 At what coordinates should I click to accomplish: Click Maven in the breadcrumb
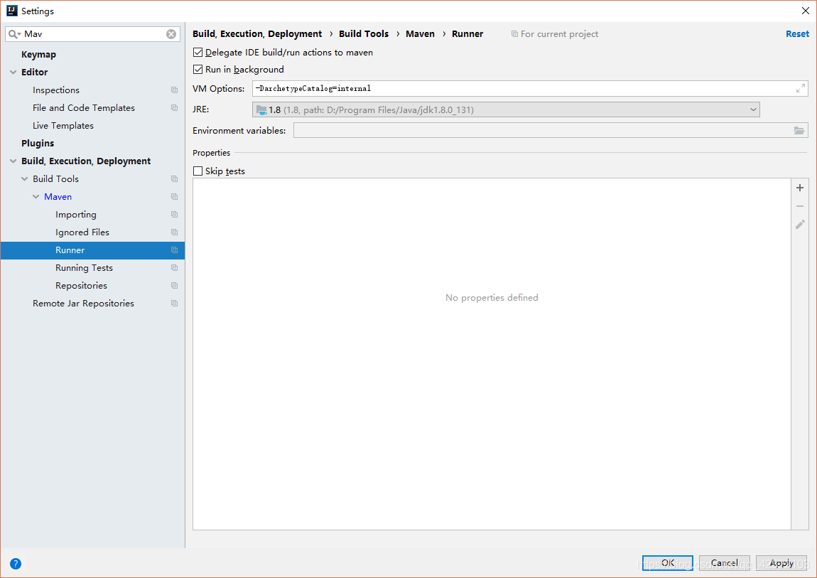pos(420,34)
